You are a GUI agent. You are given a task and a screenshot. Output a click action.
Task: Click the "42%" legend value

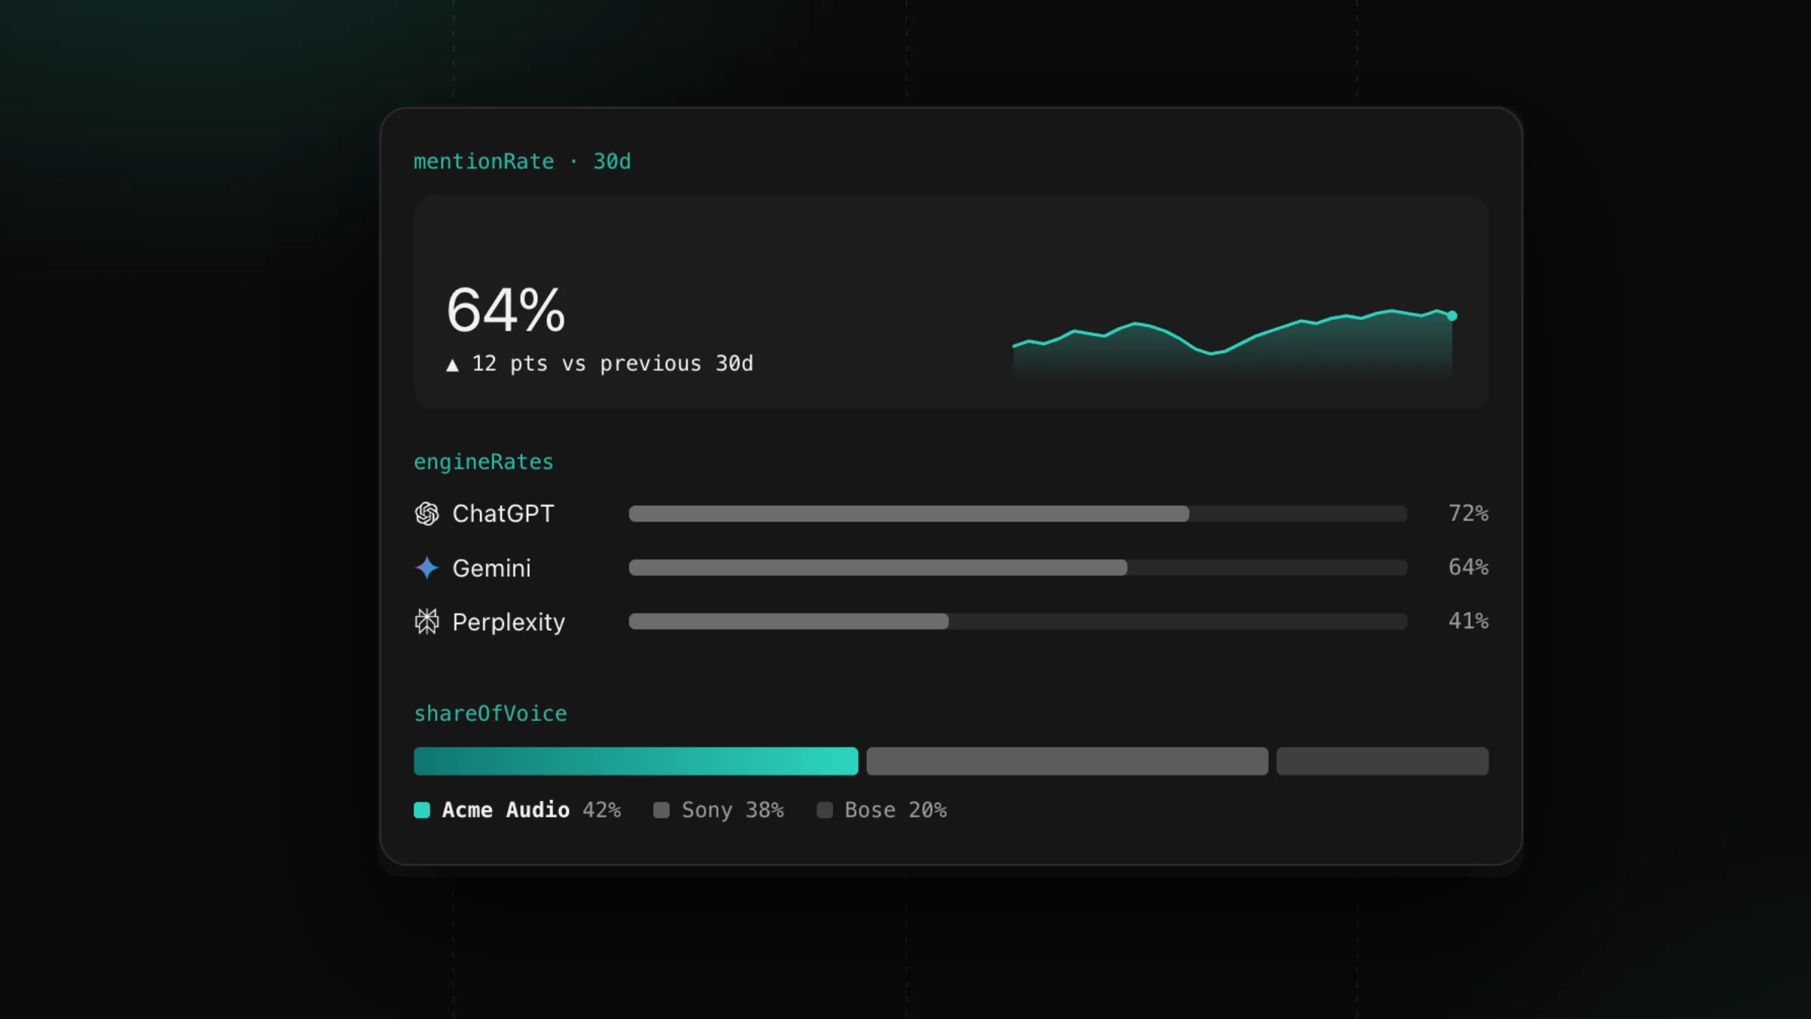coord(601,810)
